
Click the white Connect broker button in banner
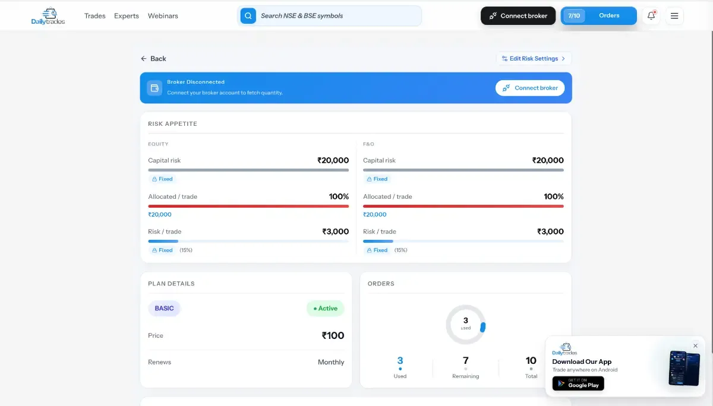point(530,88)
